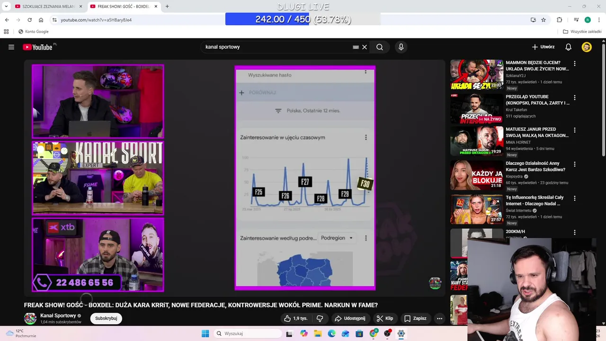
Task: Open the Utwórz create button
Action: click(543, 47)
